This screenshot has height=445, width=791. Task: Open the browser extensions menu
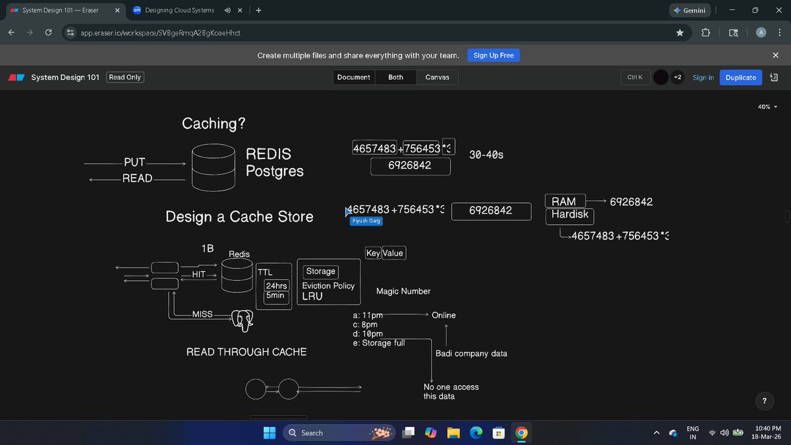(x=706, y=32)
